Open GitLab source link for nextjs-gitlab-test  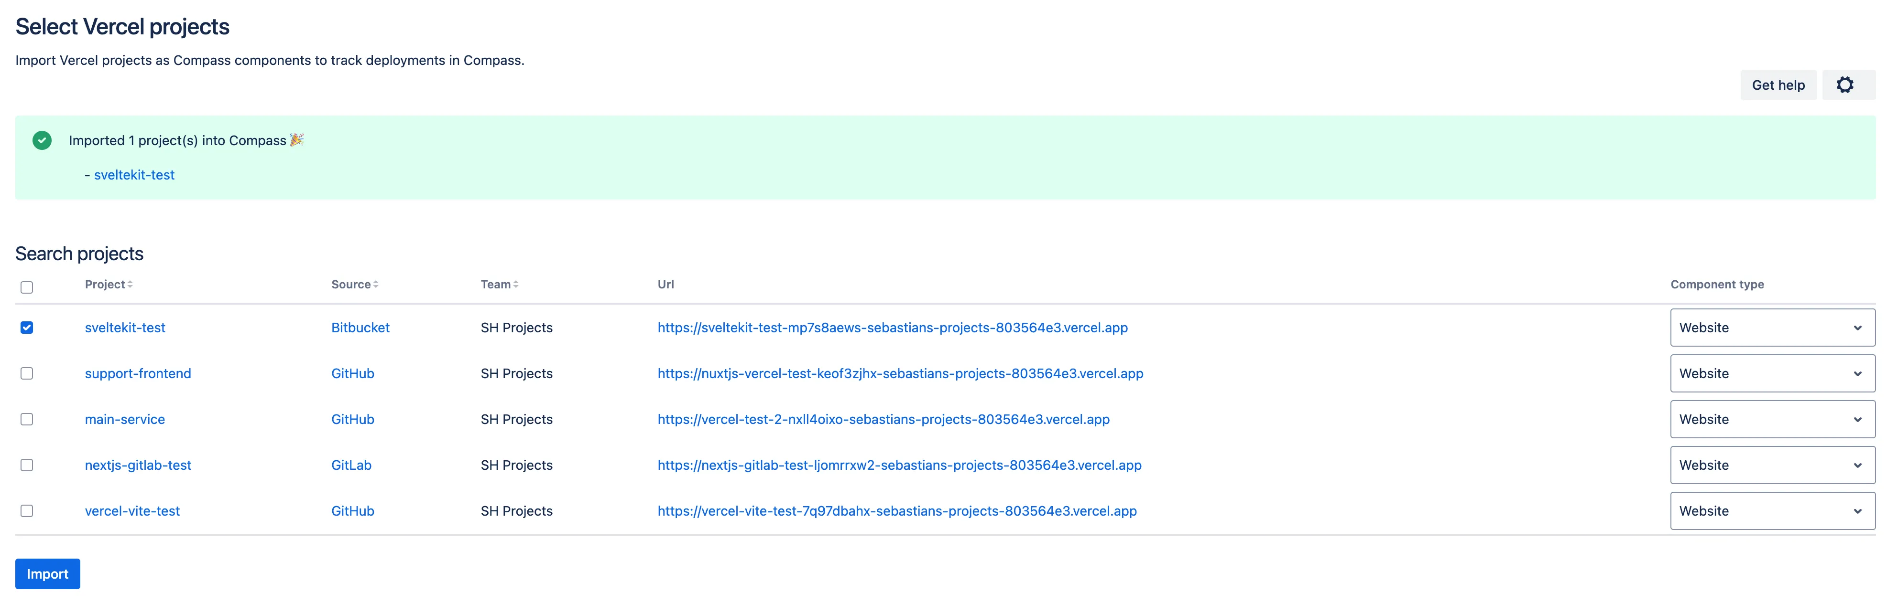pos(351,466)
